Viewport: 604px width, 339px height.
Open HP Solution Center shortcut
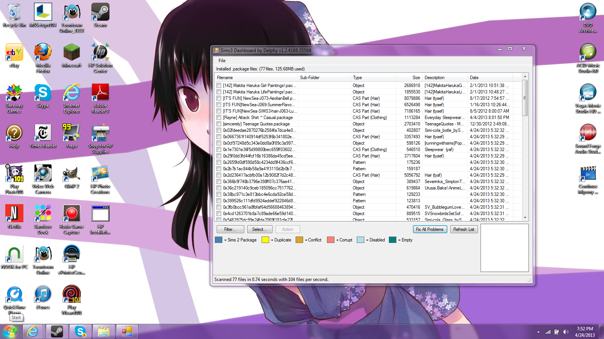coord(100,58)
